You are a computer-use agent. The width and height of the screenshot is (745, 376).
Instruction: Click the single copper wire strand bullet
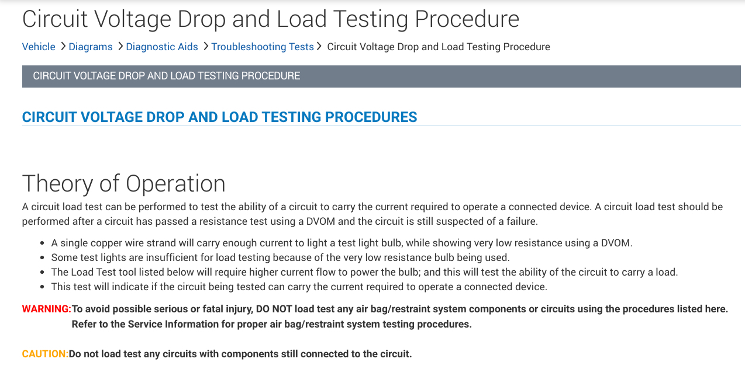[342, 243]
